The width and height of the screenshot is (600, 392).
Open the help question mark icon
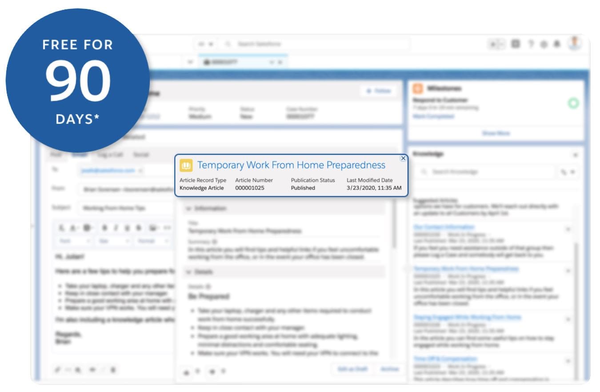[x=531, y=44]
